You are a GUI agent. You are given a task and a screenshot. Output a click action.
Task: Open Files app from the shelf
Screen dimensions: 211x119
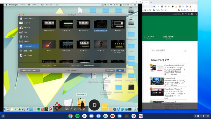coord(91,116)
